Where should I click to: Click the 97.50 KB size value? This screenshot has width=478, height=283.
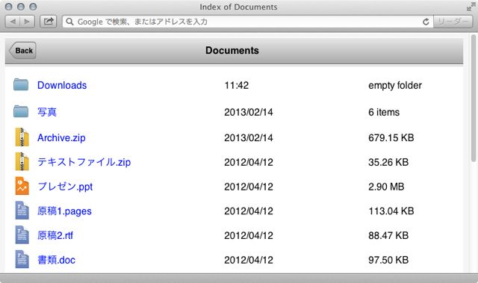(388, 260)
